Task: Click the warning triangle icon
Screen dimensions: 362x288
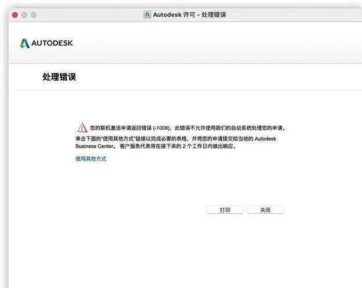Action: pos(82,127)
